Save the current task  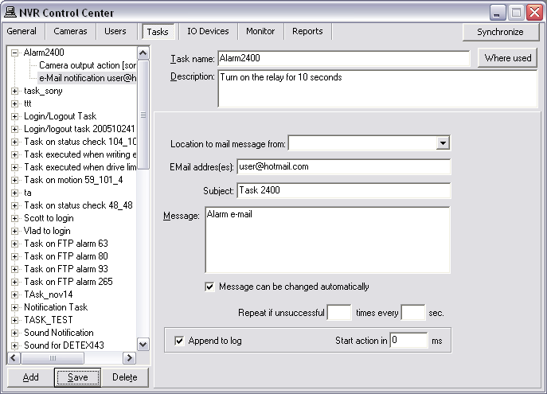(77, 377)
